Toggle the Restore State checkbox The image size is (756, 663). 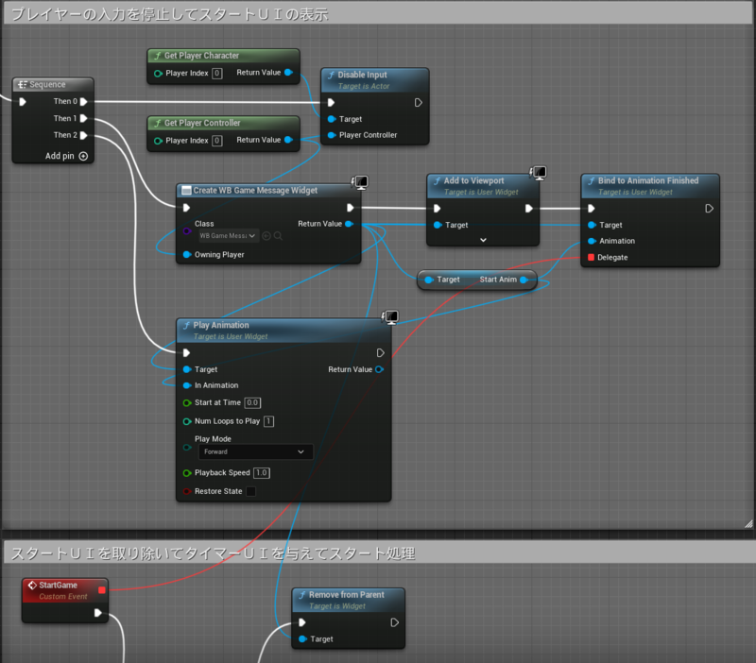(250, 491)
